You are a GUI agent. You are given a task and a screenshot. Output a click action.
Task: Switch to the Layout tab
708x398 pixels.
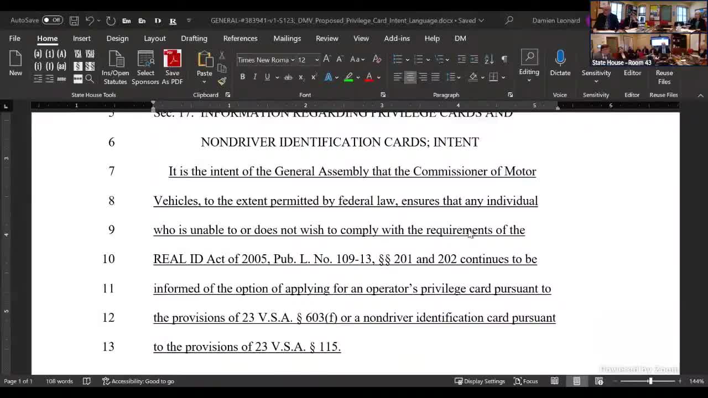(155, 38)
